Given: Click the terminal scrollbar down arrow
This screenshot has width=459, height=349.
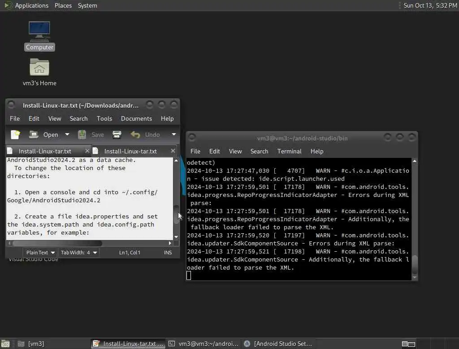Looking at the screenshot, I should pyautogui.click(x=415, y=277).
